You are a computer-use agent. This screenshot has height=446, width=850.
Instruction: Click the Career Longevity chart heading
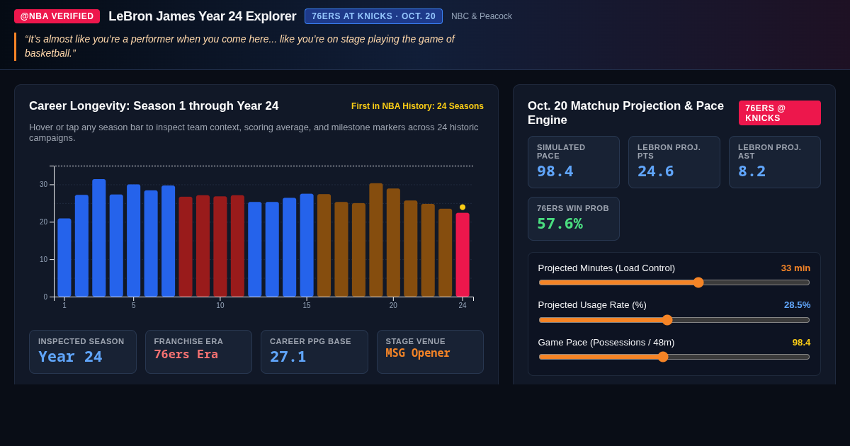pos(154,106)
